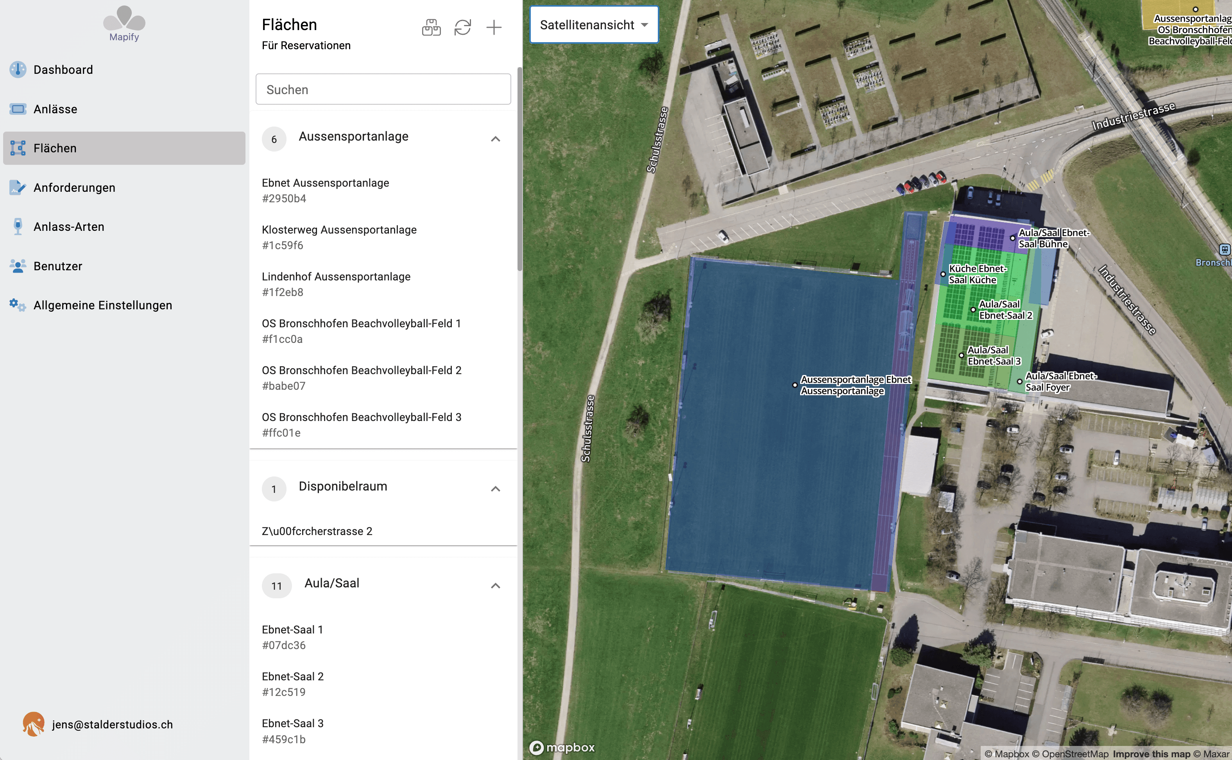Click inside the Suchen search field
The image size is (1232, 760).
pos(383,89)
